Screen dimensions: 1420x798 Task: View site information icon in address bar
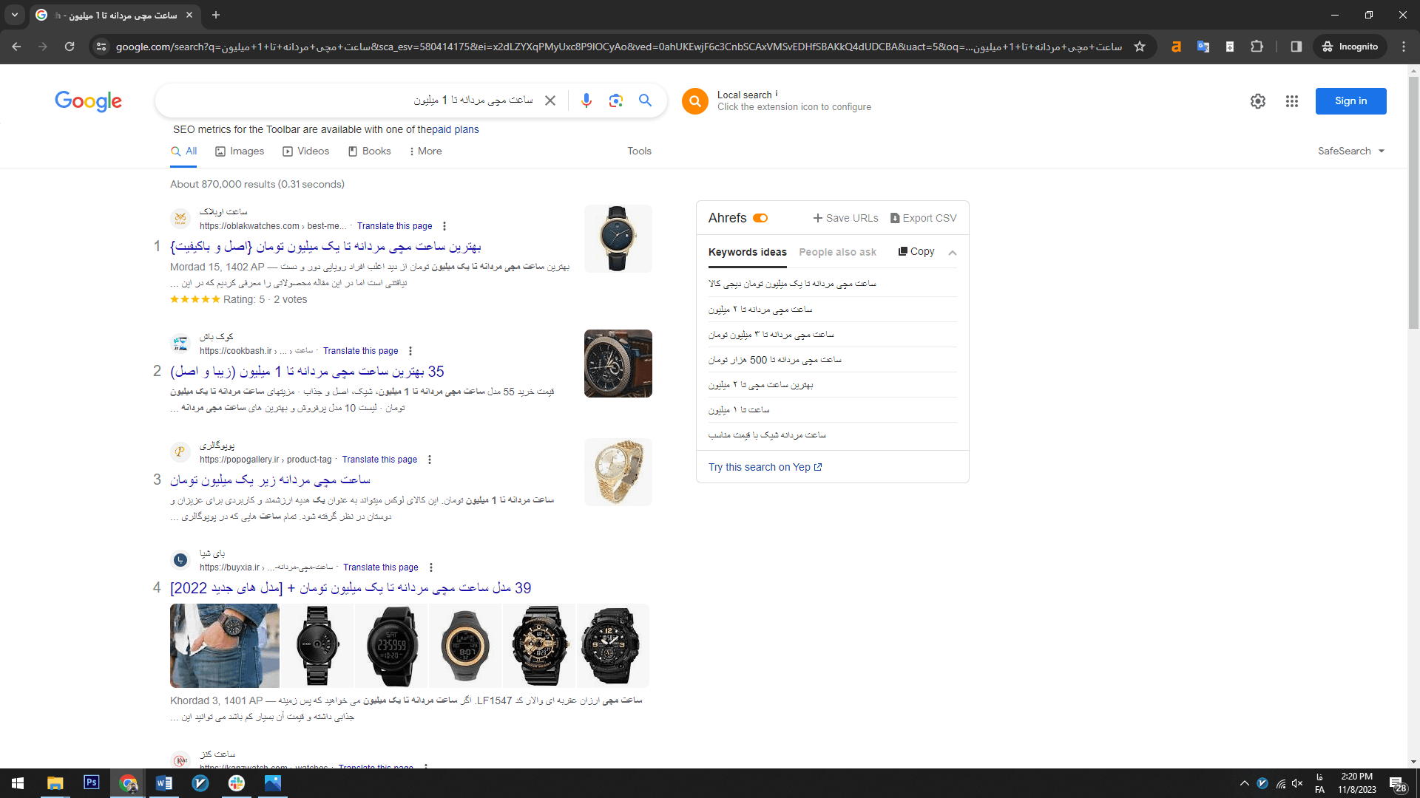tap(101, 47)
